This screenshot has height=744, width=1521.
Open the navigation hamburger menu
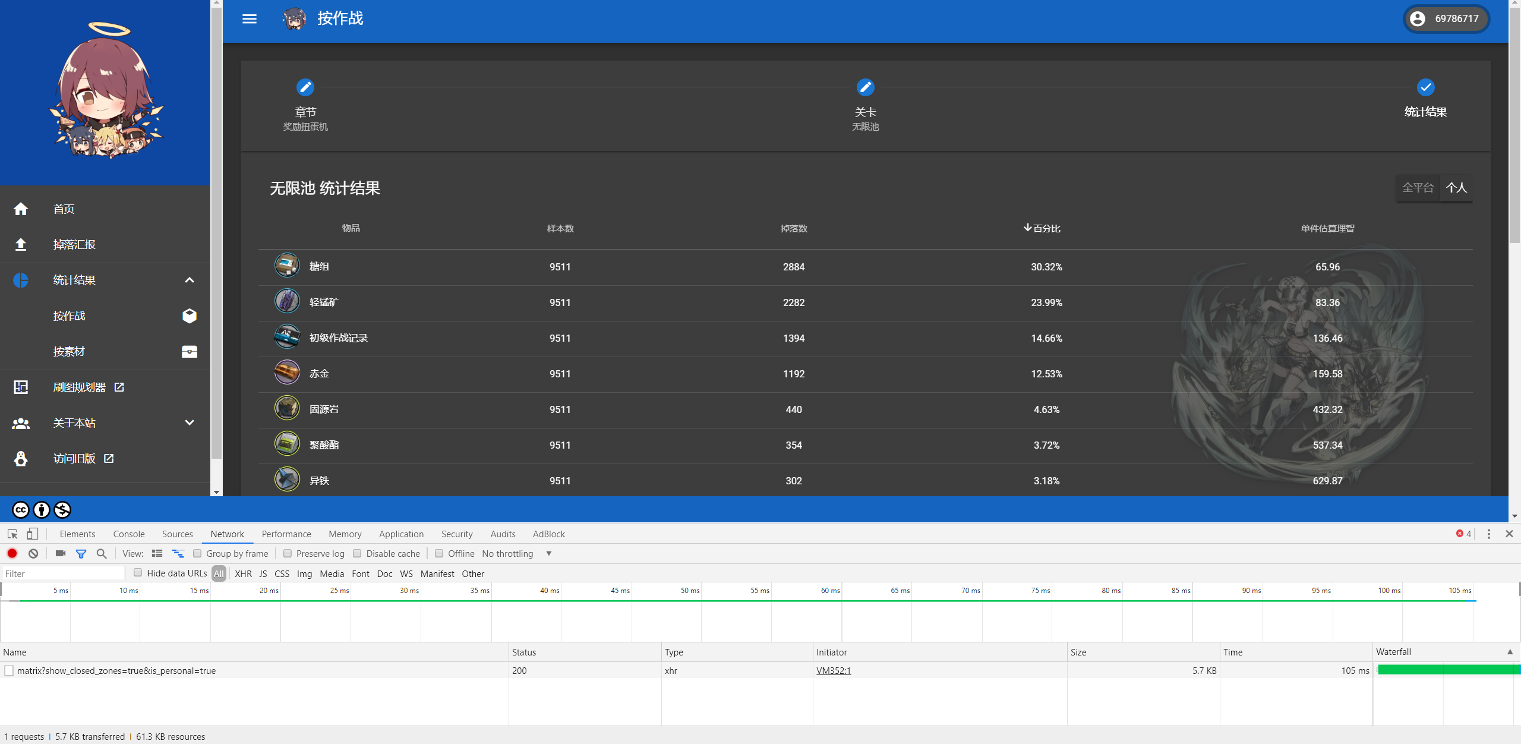click(249, 18)
